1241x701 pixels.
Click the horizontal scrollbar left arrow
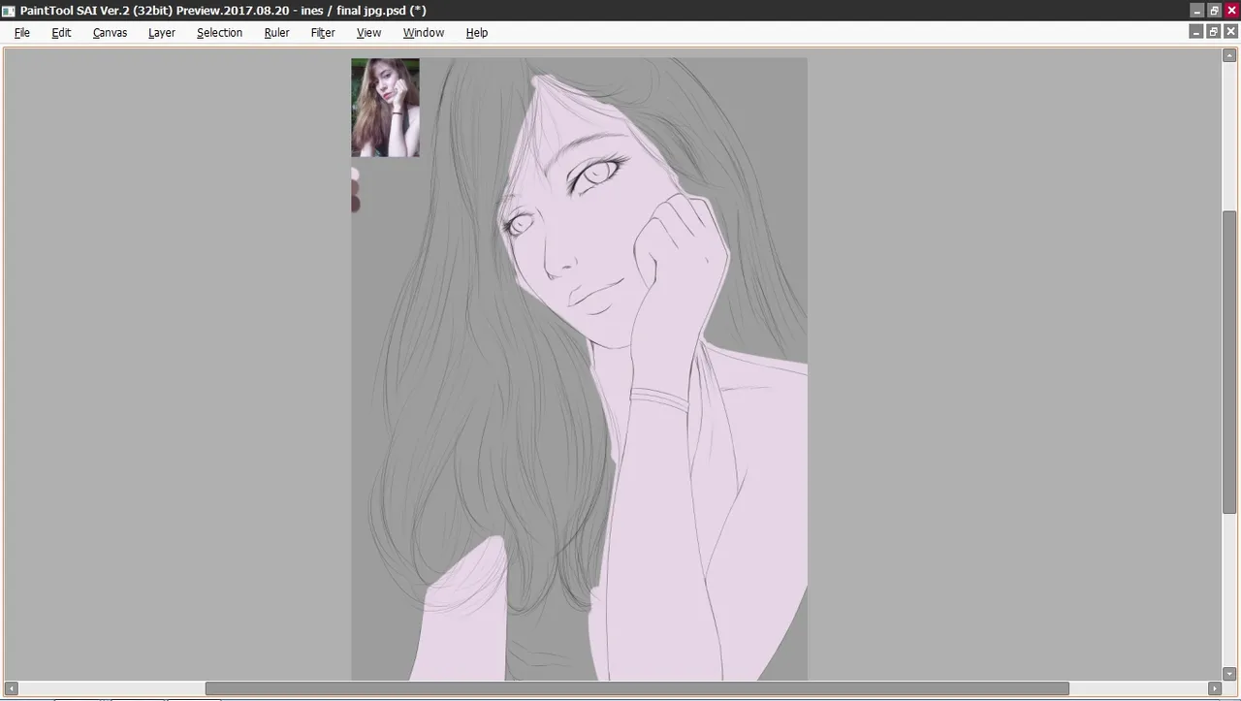[12, 688]
